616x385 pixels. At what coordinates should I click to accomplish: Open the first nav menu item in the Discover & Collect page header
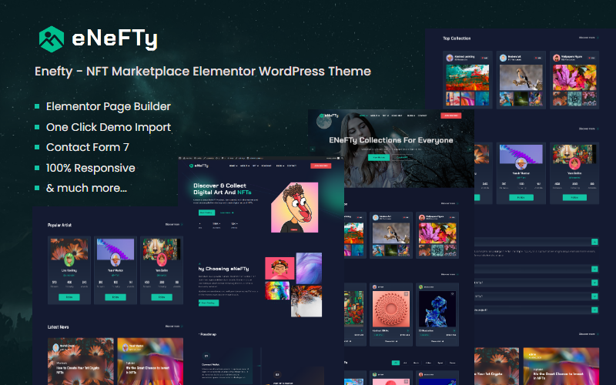point(233,166)
